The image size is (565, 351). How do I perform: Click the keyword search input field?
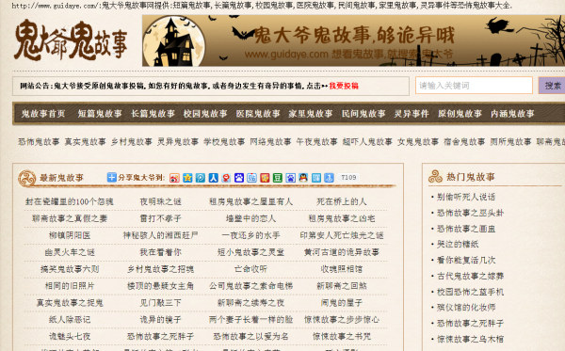pos(474,86)
